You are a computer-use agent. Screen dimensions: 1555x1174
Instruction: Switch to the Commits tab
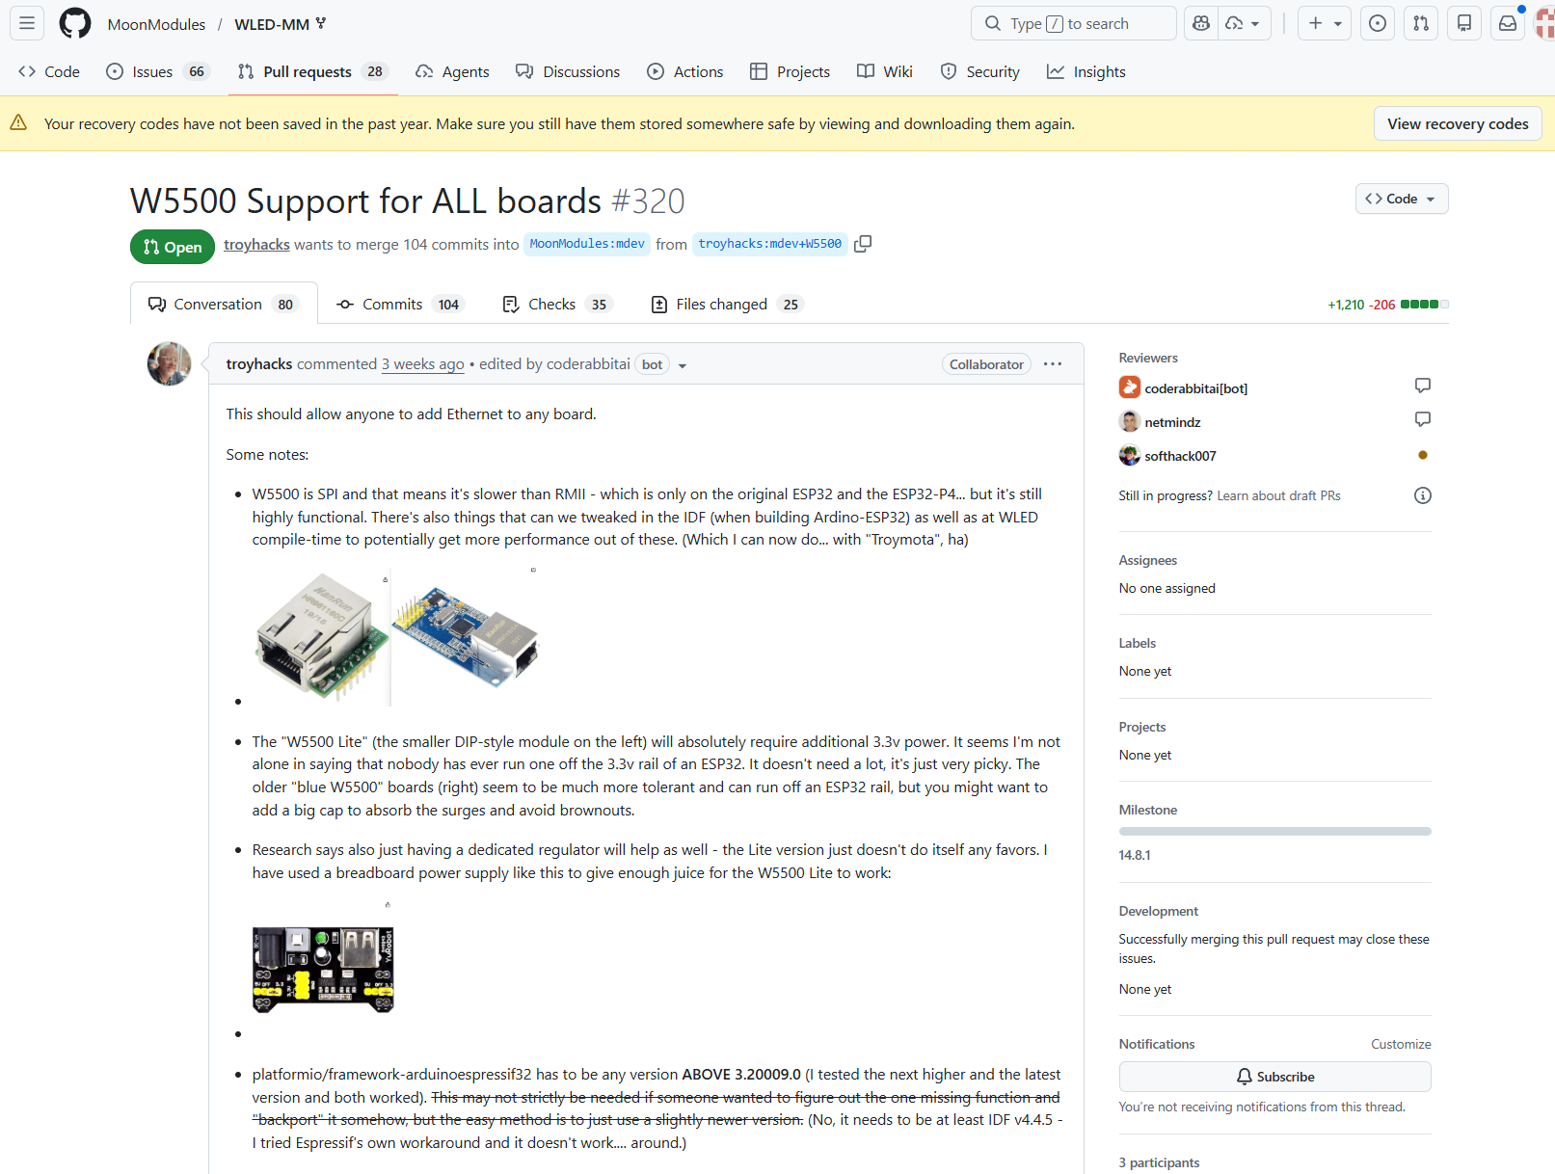[400, 305]
